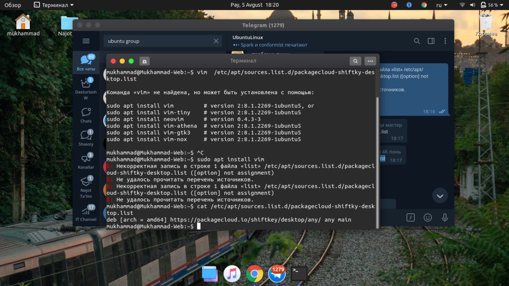Open Files app in dock

[209, 274]
